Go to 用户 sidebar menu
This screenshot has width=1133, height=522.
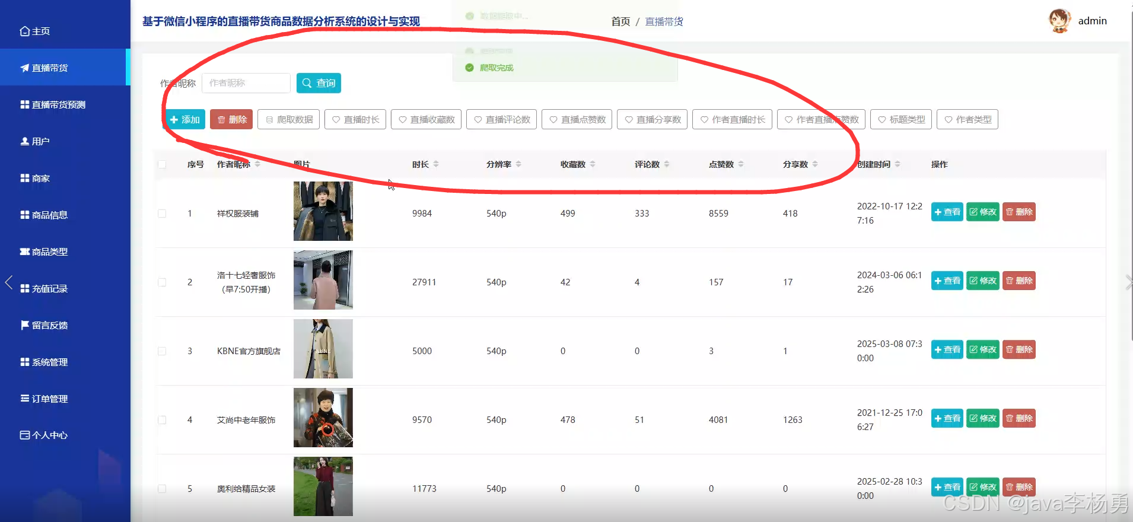pos(64,141)
